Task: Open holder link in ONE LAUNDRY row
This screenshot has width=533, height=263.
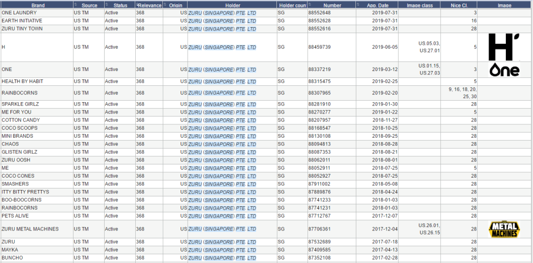Action: pos(222,12)
